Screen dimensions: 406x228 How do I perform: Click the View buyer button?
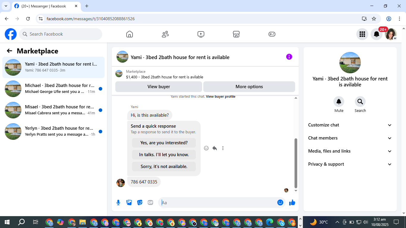click(x=159, y=87)
